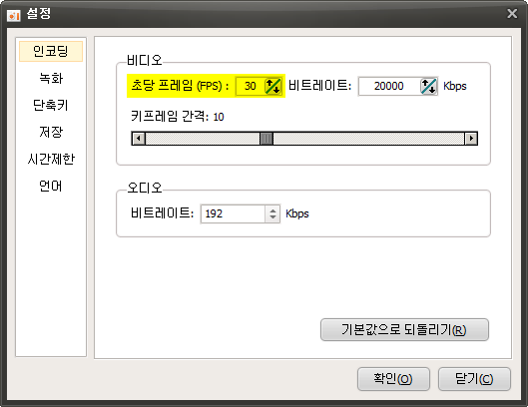
Task: Click the app icon in title bar
Action: (x=14, y=15)
